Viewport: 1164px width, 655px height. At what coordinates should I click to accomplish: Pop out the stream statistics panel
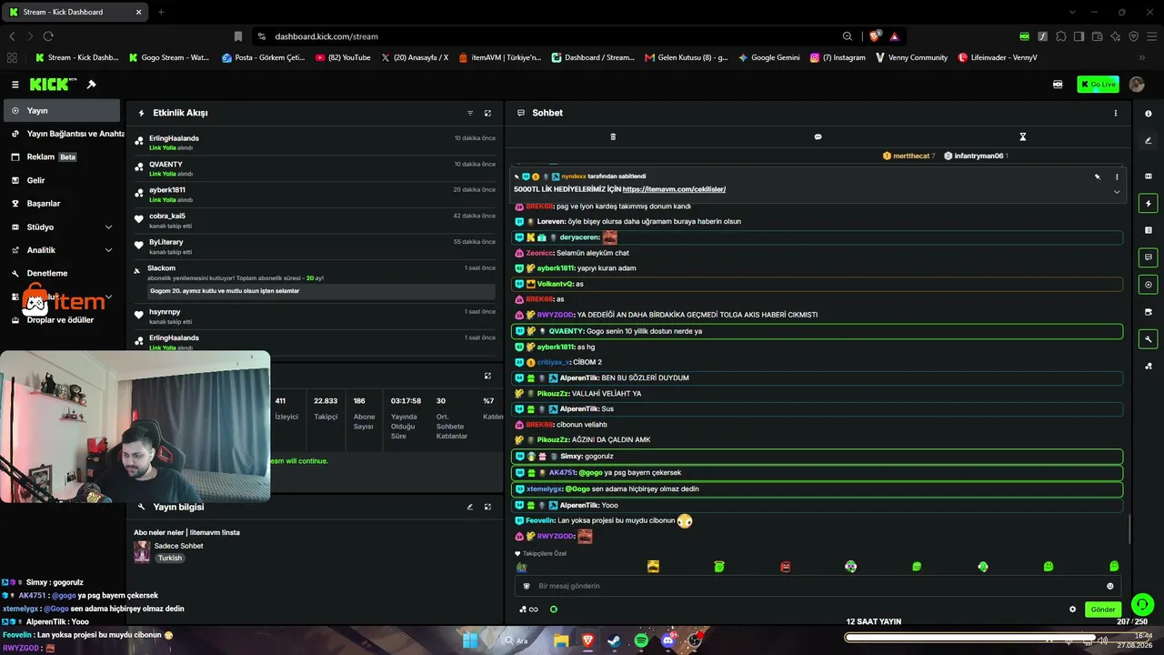[487, 376]
